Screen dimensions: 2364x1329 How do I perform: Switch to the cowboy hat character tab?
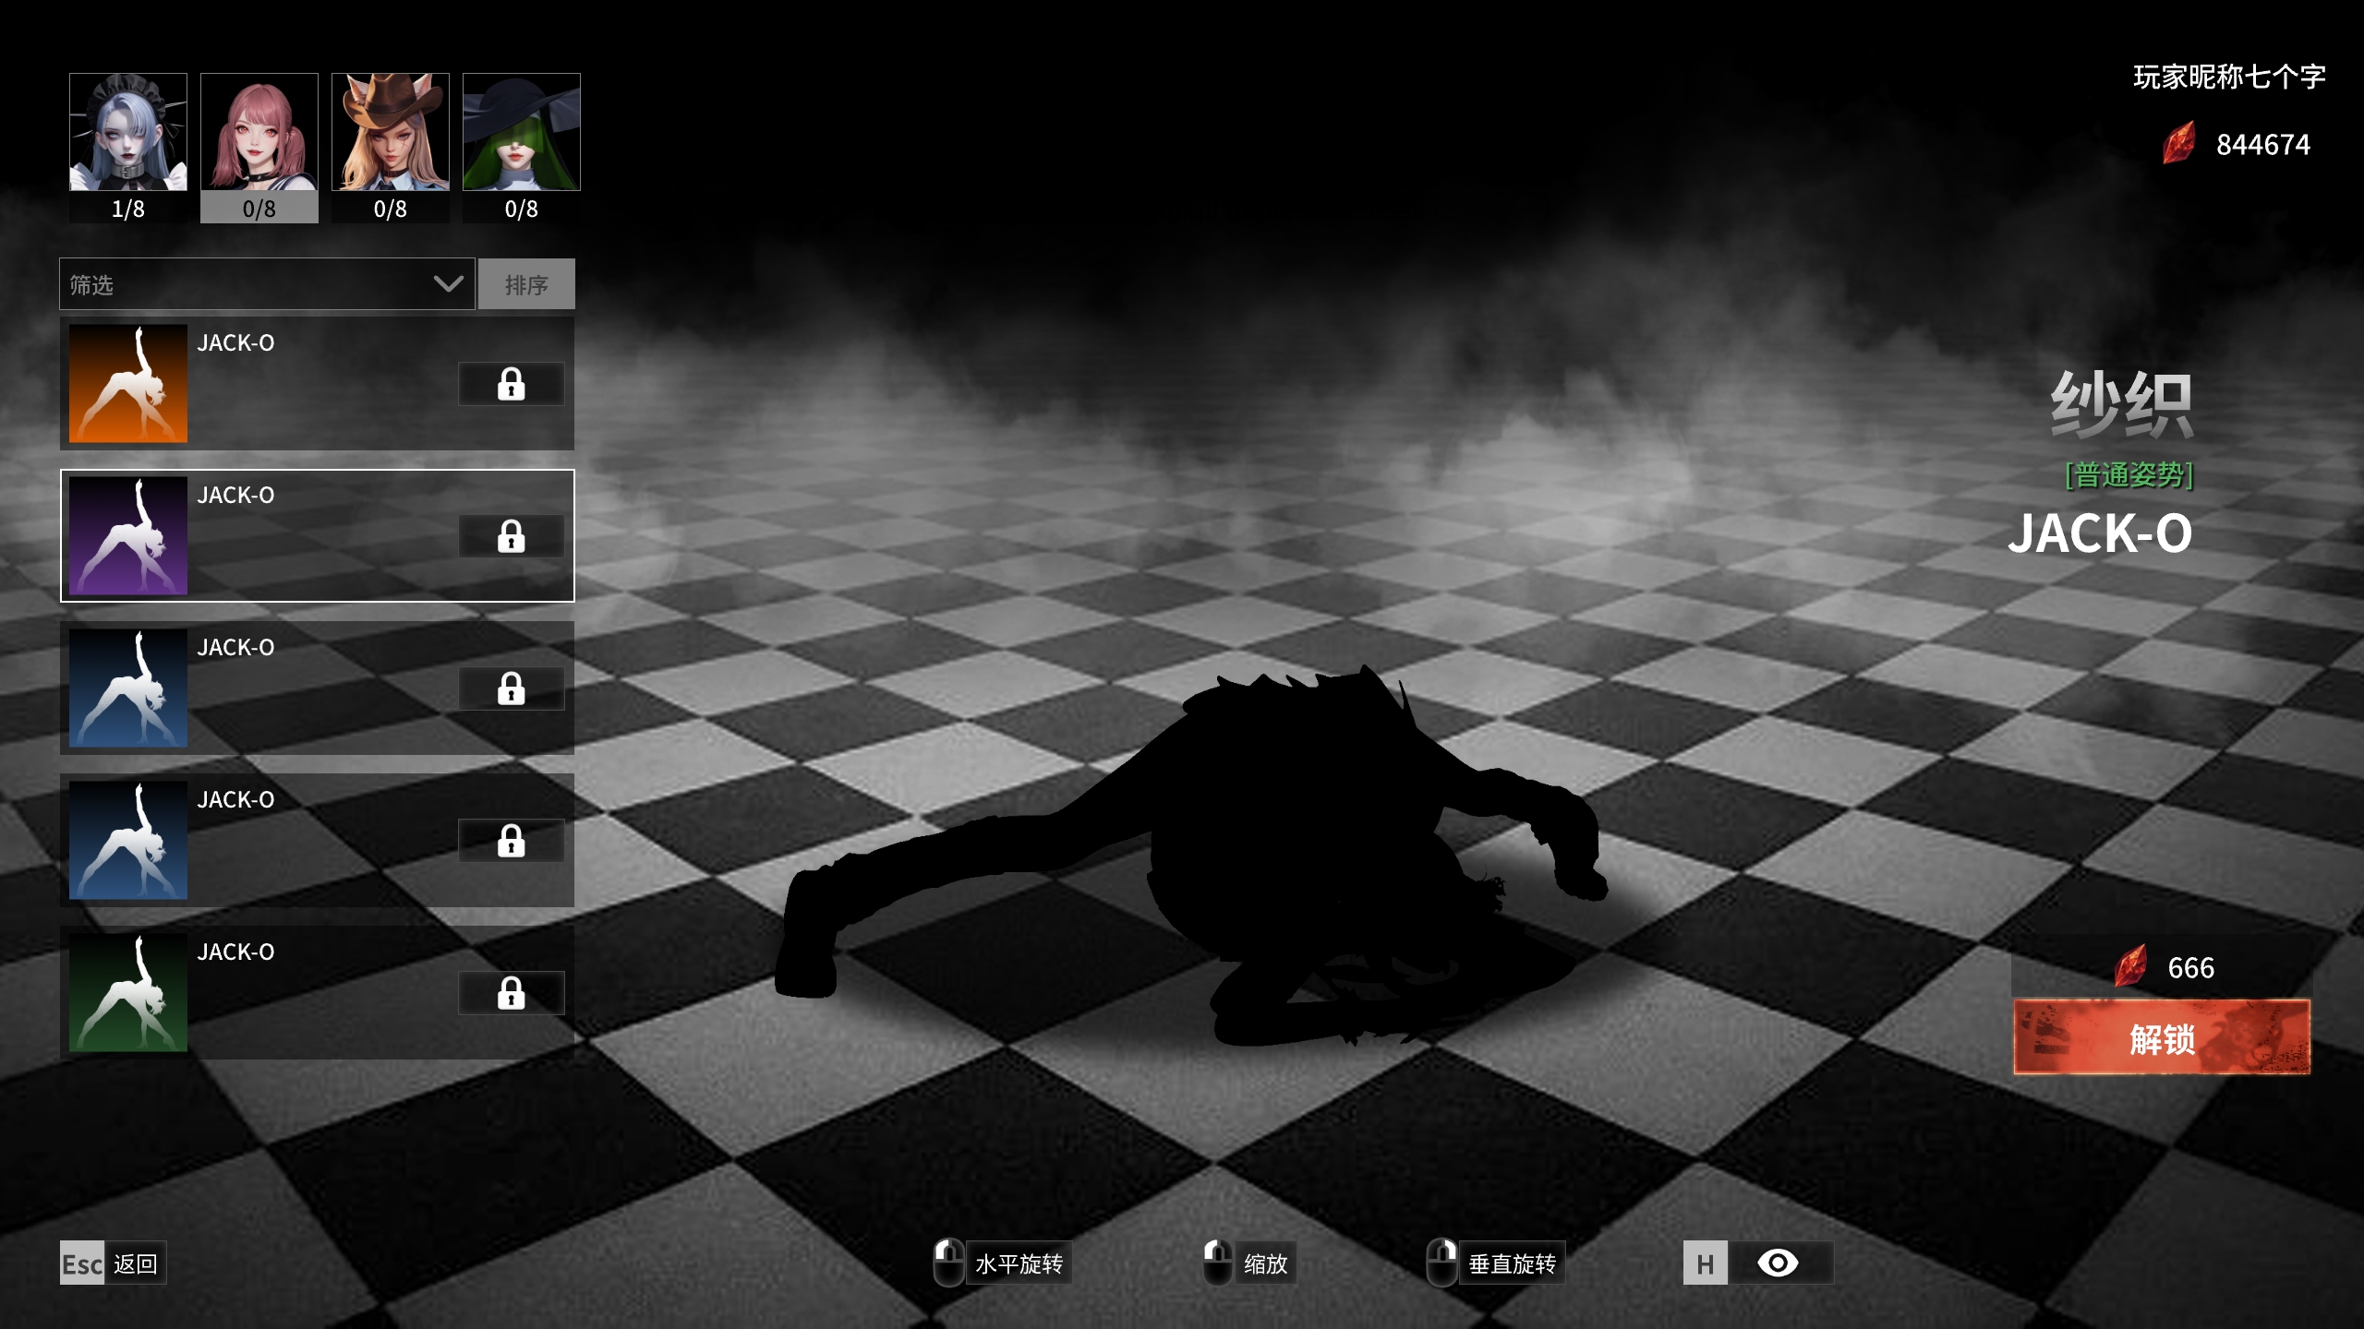(391, 133)
